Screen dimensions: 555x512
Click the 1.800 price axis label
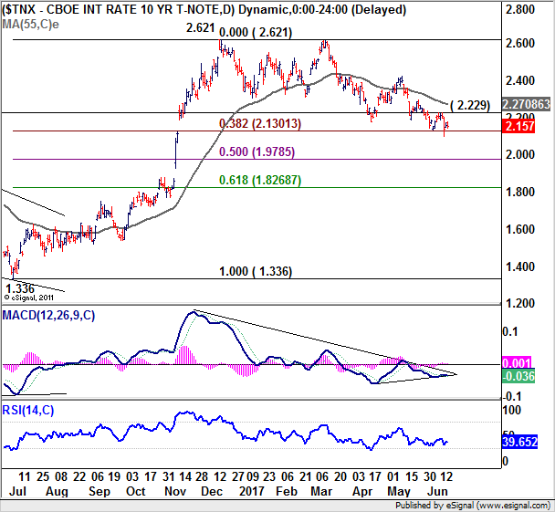point(520,193)
